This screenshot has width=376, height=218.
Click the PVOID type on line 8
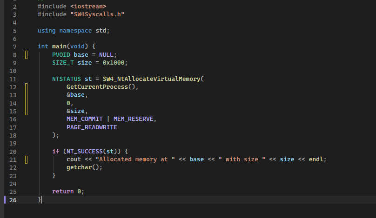tap(61, 55)
